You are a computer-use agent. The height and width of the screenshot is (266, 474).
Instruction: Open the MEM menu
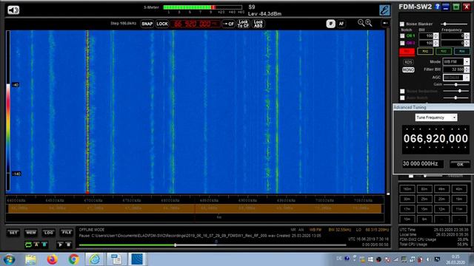pyautogui.click(x=31, y=233)
